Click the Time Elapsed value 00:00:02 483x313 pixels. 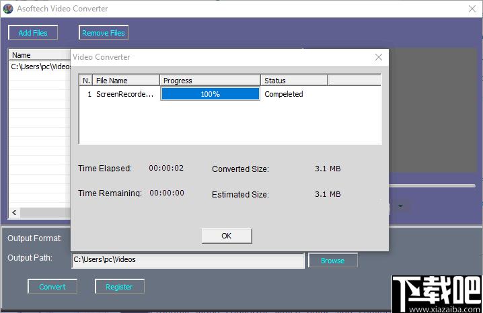(166, 168)
